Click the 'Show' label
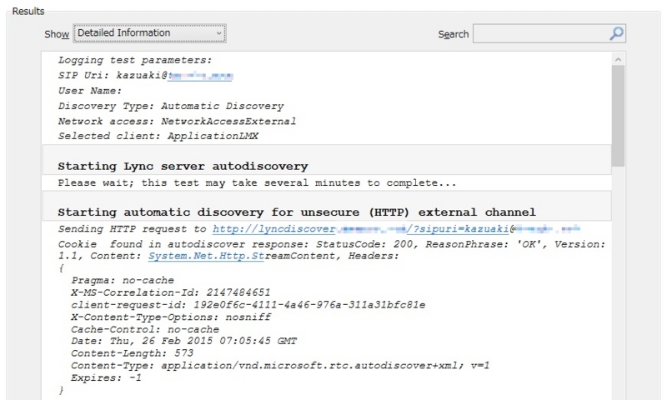 coord(57,34)
